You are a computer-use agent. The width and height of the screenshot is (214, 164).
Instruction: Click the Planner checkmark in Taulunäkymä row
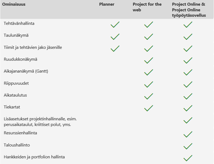click(x=115, y=37)
